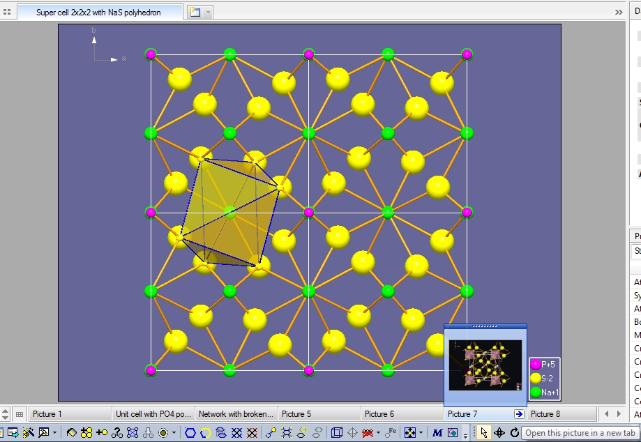
Task: Click the rotate tool icon
Action: [515, 433]
